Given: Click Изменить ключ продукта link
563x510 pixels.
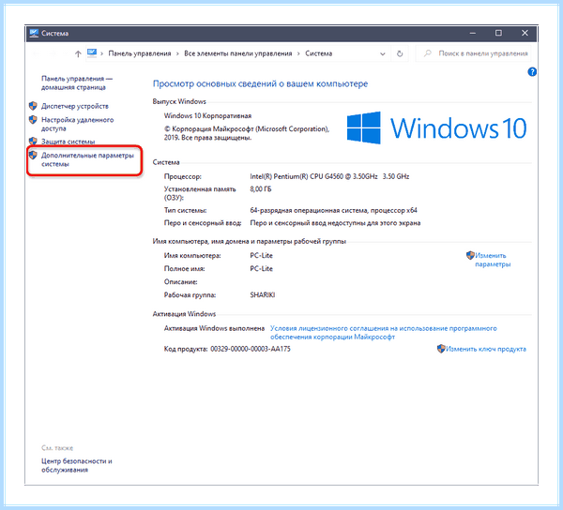Looking at the screenshot, I should (486, 349).
